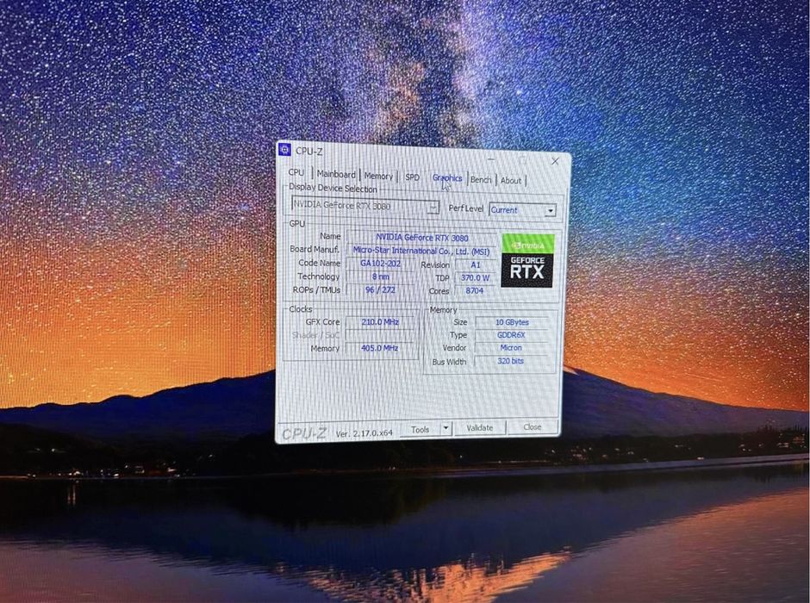810x603 pixels.
Task: Minimize the CPU-Z window
Action: pos(491,159)
